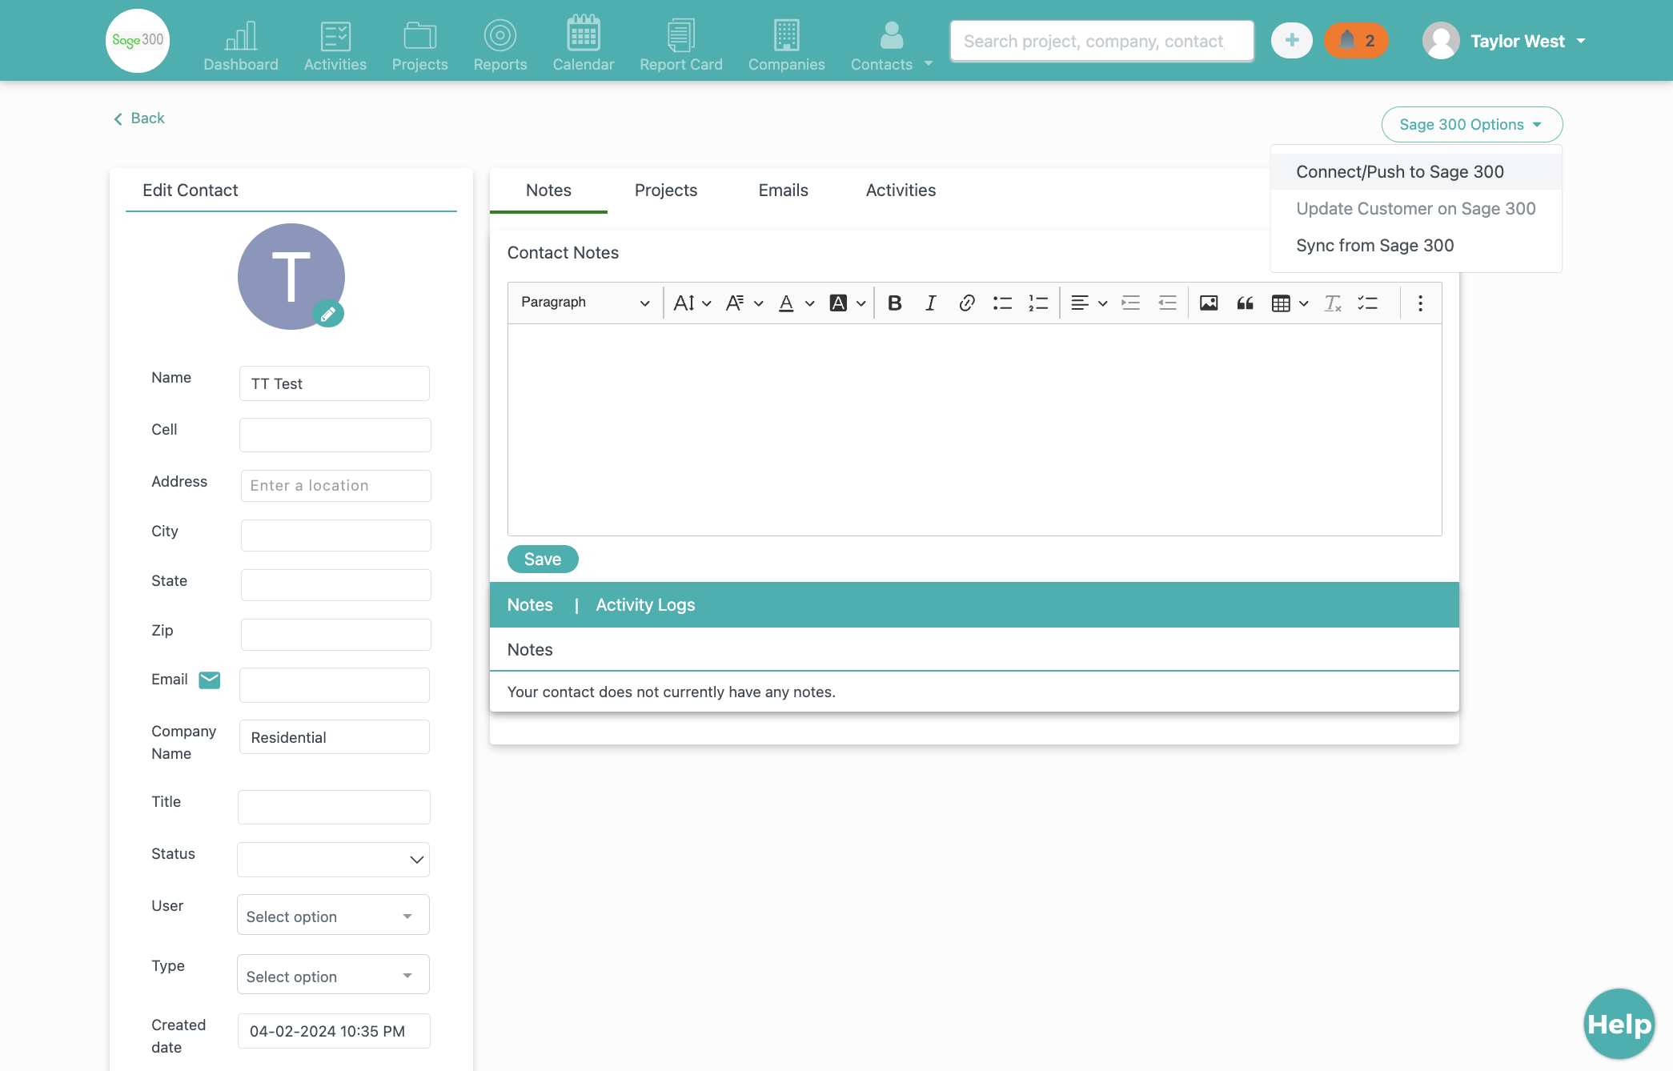The image size is (1673, 1071).
Task: Click the envelope icon beside Email
Action: (x=210, y=680)
